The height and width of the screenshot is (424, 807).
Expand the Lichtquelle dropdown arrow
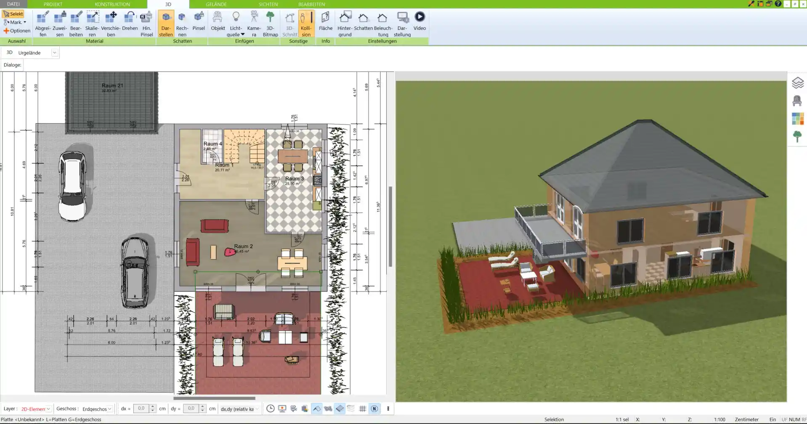tap(242, 34)
